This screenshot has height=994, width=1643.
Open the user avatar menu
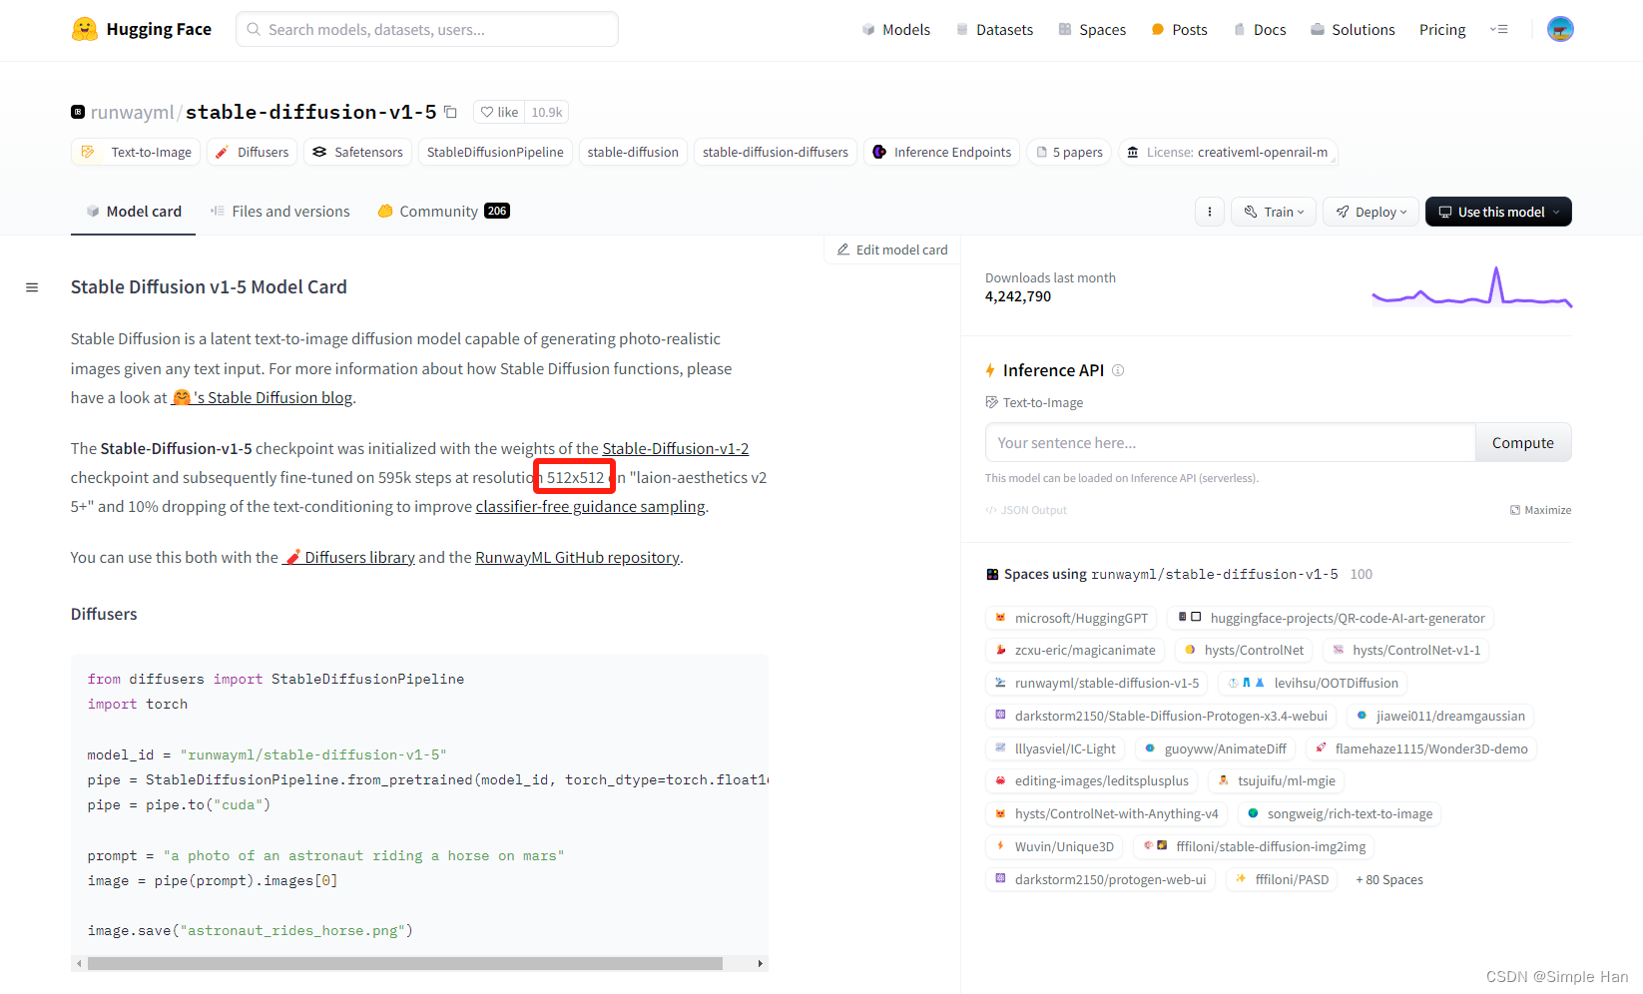pyautogui.click(x=1560, y=29)
